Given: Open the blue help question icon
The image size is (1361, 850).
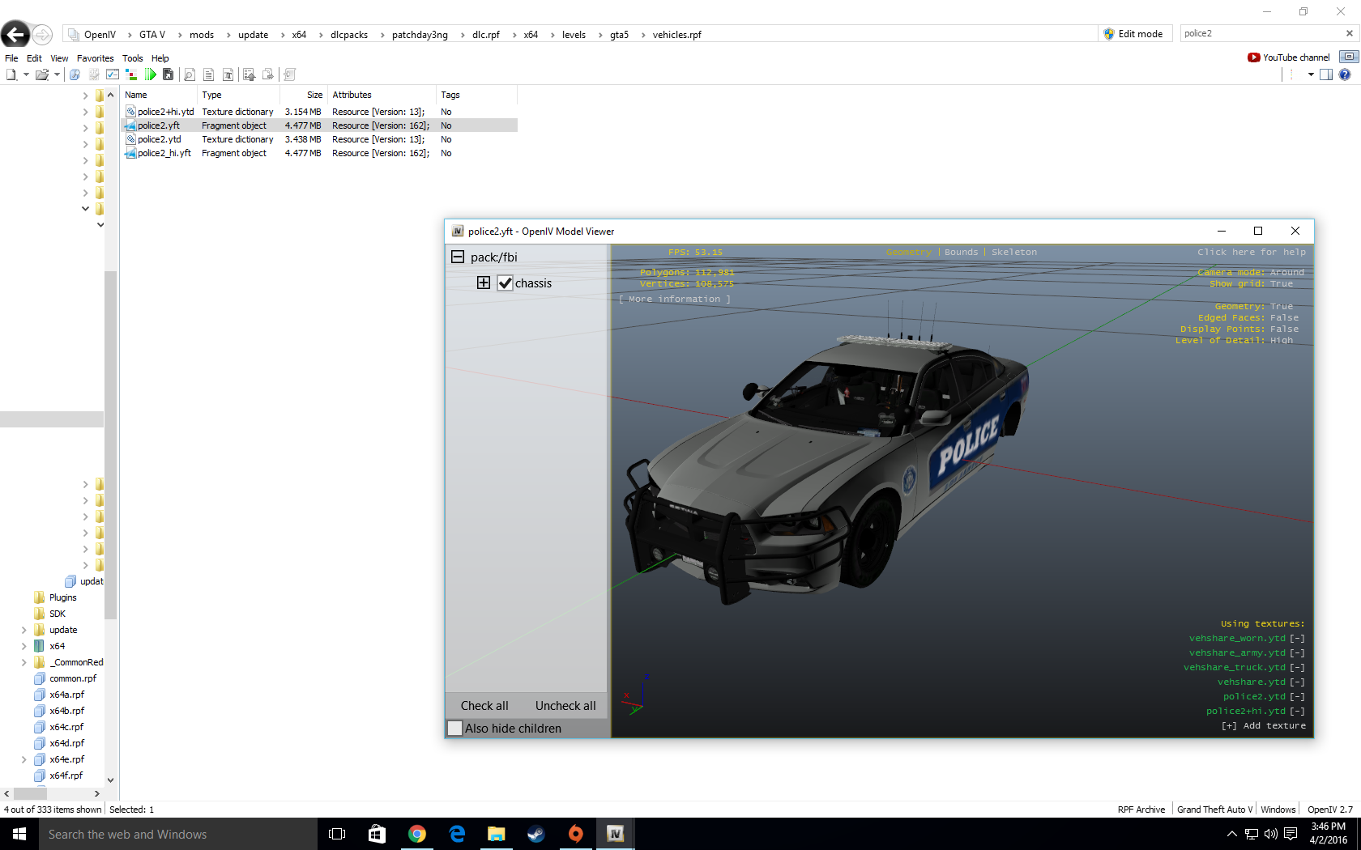Looking at the screenshot, I should (1345, 74).
